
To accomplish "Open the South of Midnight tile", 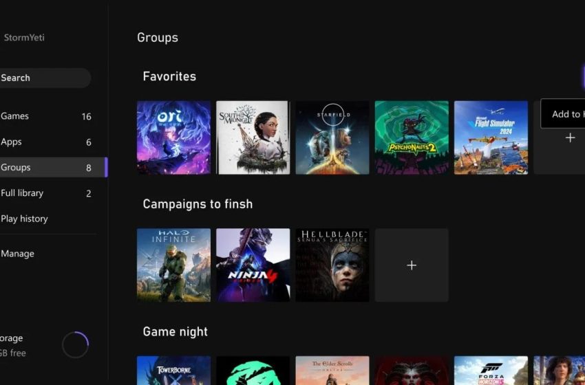I will (253, 137).
